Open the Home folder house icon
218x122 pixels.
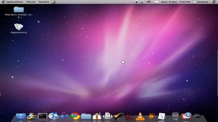(x=97, y=116)
